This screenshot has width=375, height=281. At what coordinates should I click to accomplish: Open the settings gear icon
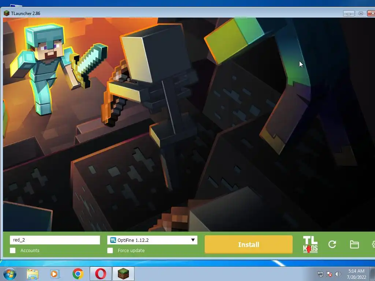[373, 244]
